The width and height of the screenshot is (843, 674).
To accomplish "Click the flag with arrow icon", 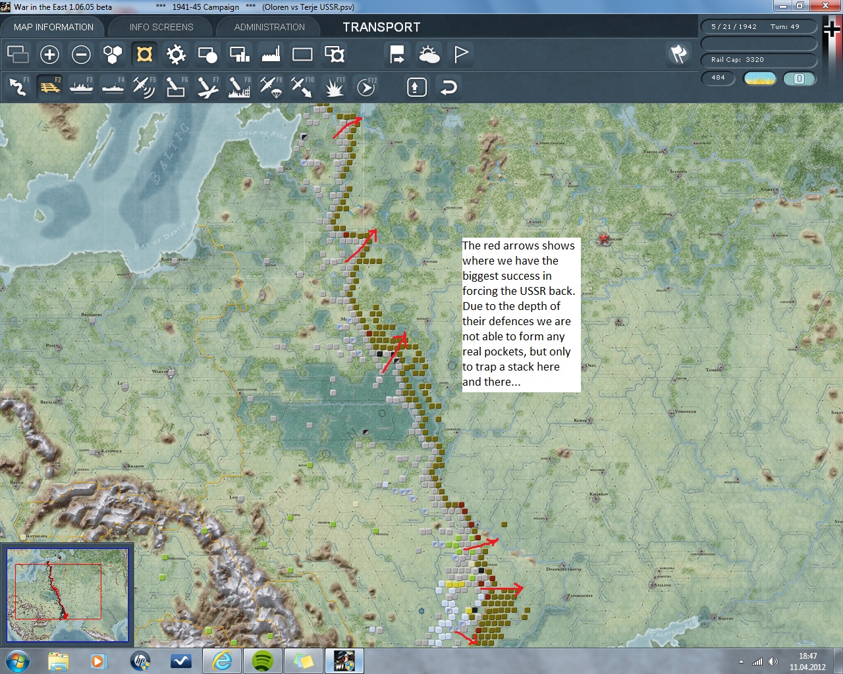I will (x=397, y=54).
